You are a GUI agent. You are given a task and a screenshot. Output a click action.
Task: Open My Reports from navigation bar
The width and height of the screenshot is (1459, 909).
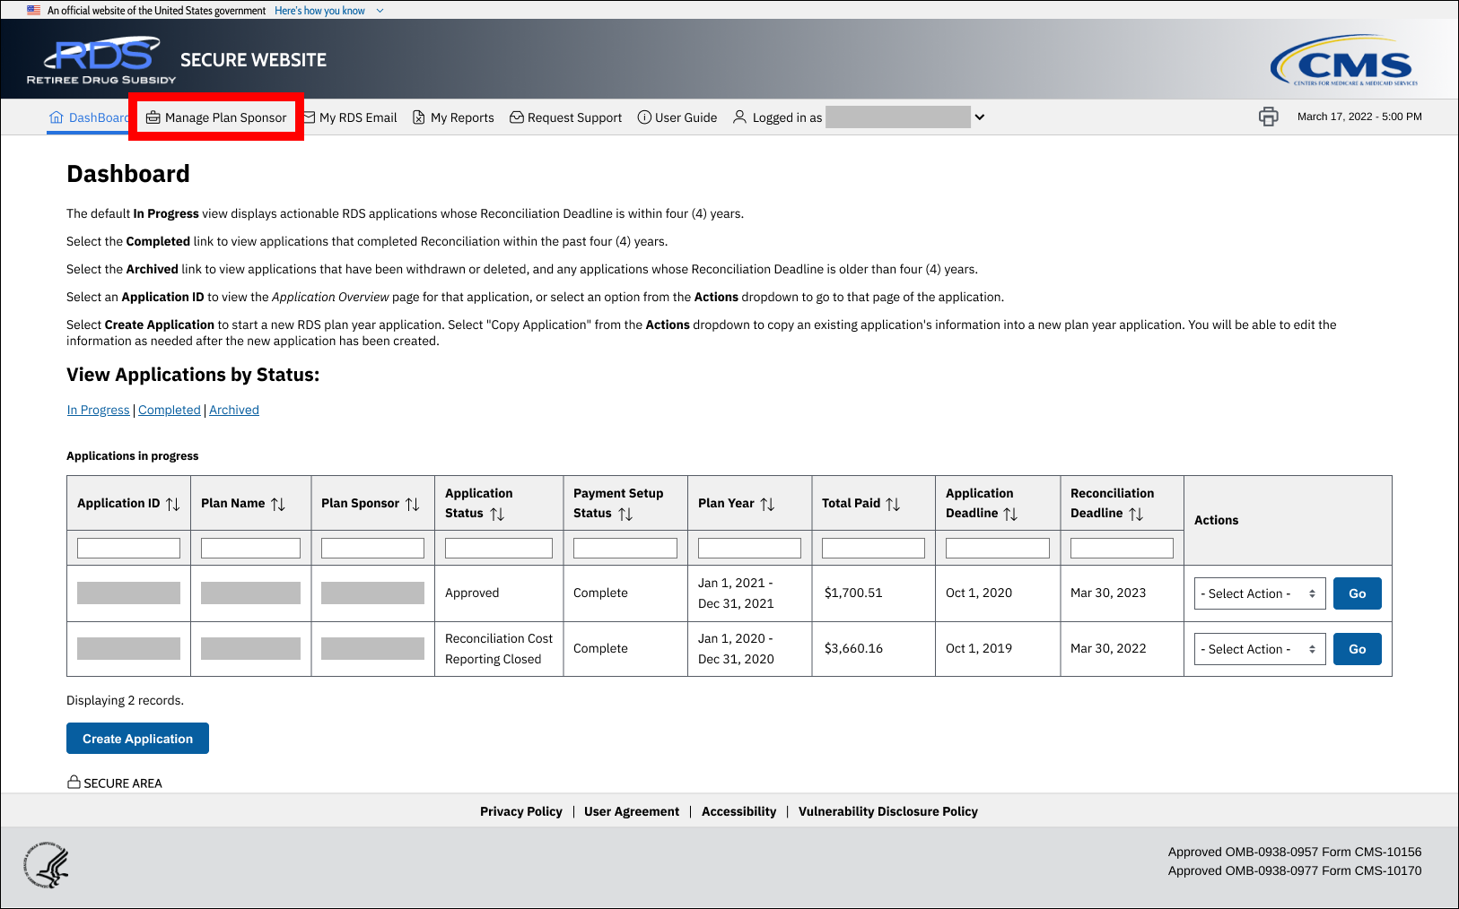pos(453,117)
